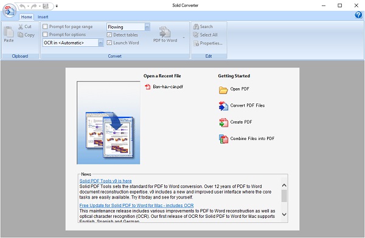Toggle the Detect tables checkbox
Screen dimensions: 365x238
109,35
